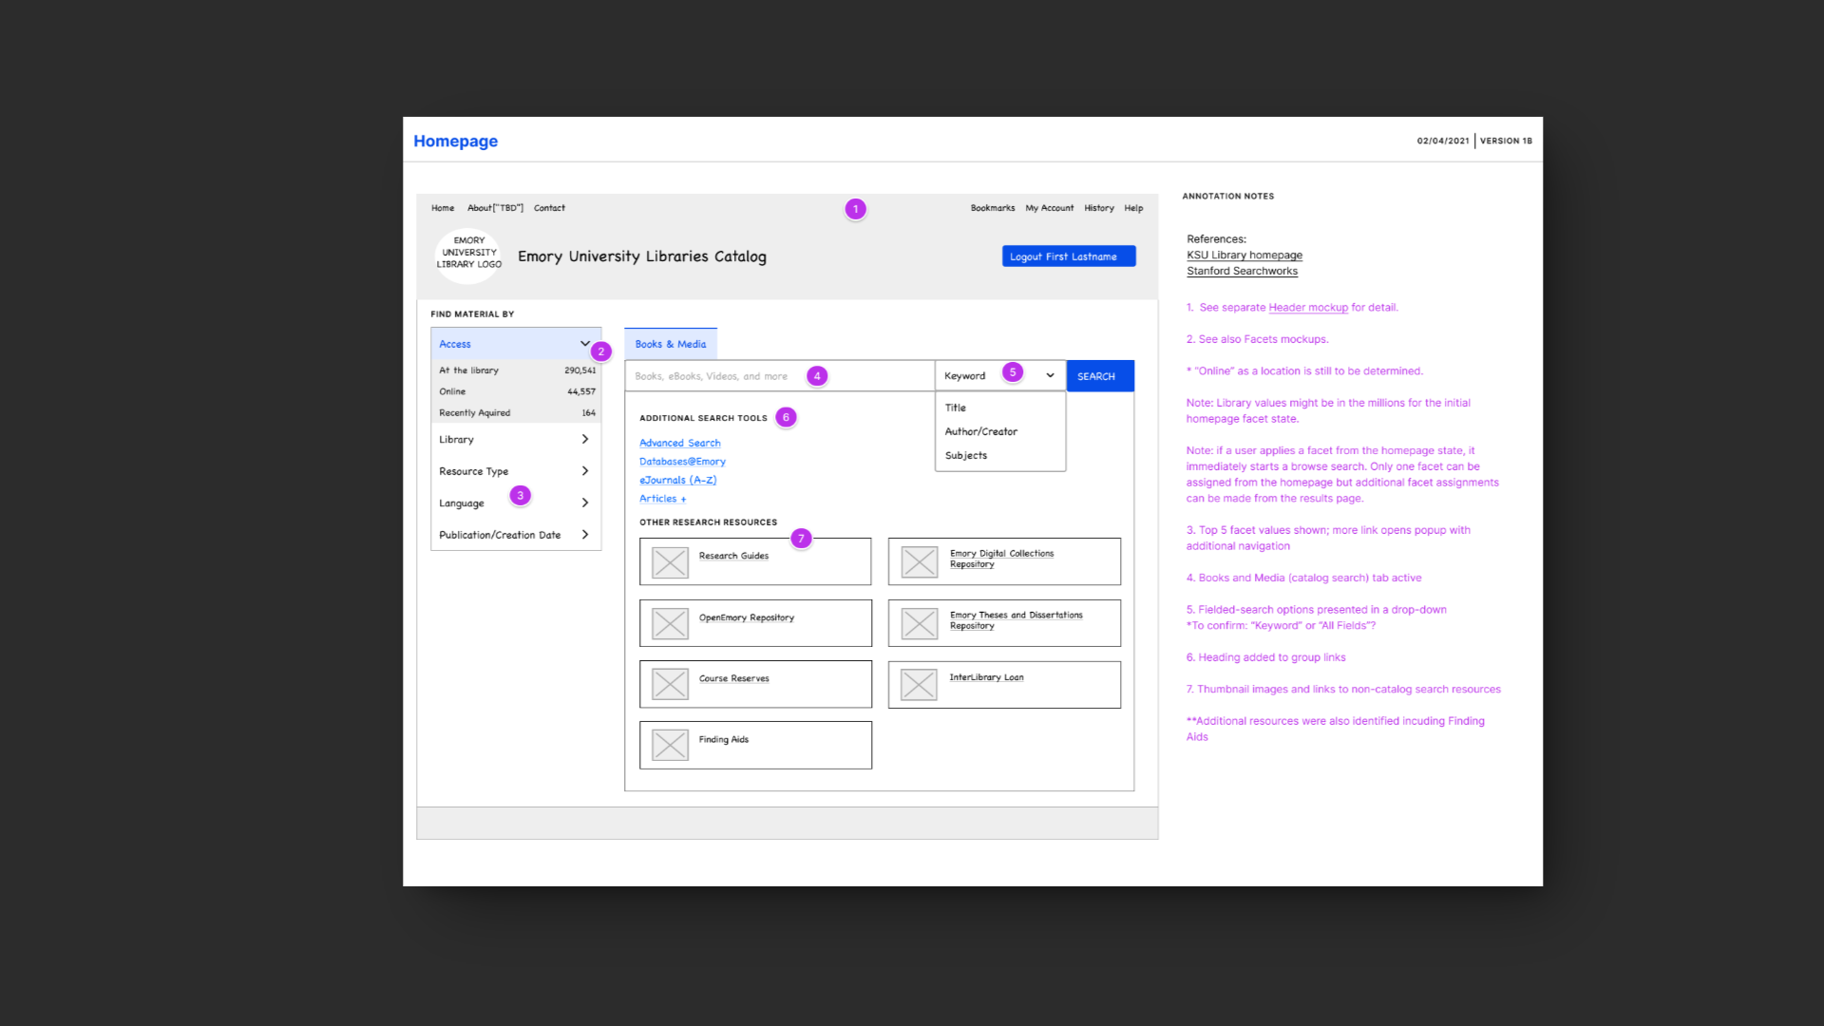
Task: Click the InterLibrary Loan thumbnail icon
Action: click(919, 684)
